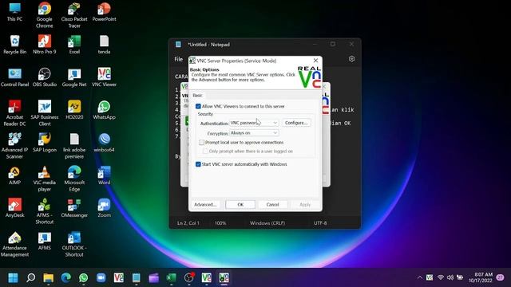Click Ln 2, Col 1 in Notepad status bar

pyautogui.click(x=188, y=223)
